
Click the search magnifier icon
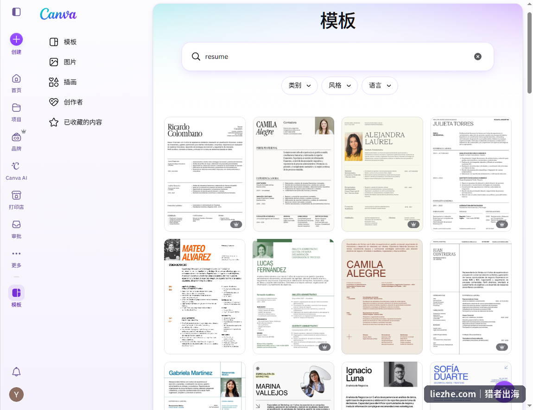(196, 57)
